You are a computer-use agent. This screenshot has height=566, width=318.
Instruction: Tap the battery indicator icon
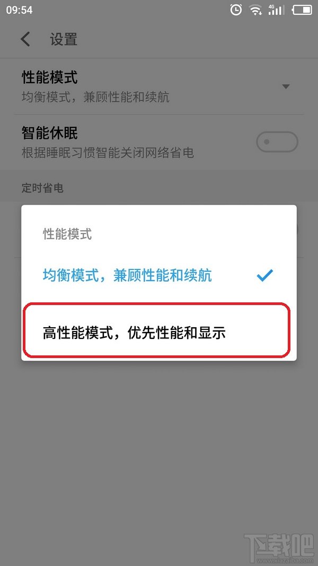coord(302,10)
